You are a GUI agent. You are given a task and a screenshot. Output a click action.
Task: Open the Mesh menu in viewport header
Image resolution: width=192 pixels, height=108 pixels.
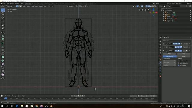(36, 6)
